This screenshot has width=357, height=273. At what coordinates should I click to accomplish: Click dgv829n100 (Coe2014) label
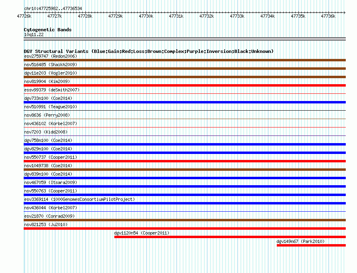(x=48, y=149)
